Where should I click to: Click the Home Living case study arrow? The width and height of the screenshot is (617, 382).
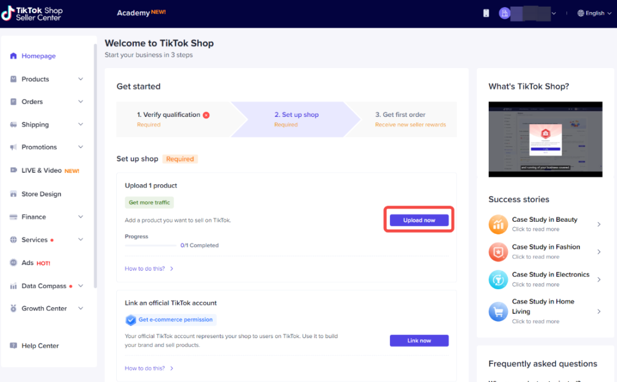pyautogui.click(x=599, y=312)
